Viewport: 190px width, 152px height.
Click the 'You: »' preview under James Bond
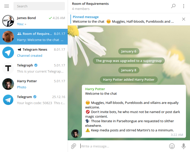(22, 24)
